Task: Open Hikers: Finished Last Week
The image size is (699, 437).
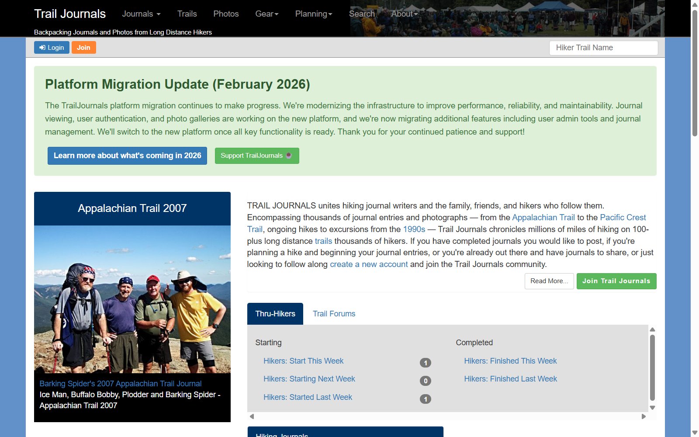Action: (510, 379)
